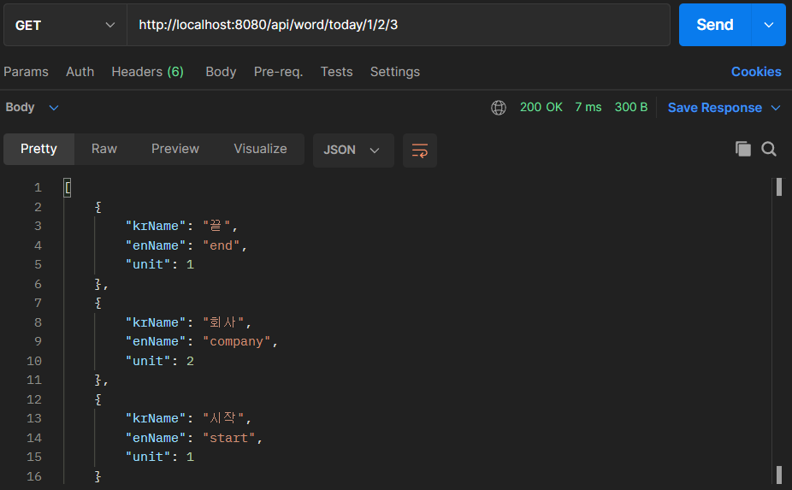Open the GET method dropdown

(65, 25)
